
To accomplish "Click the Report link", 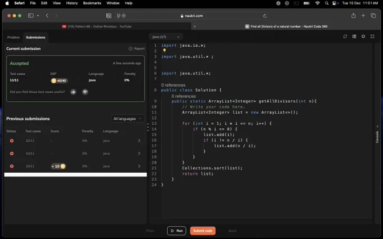I will pyautogui.click(x=137, y=48).
